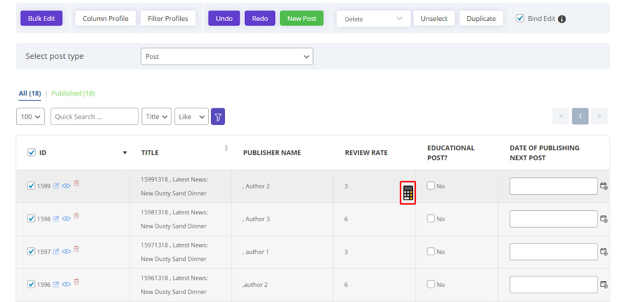Click the Undo button
Viewport: 628px width, 302px height.
(x=224, y=19)
